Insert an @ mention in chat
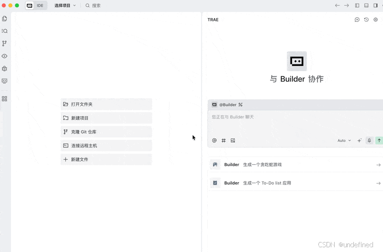Screen dimensions: 383x252 click(214, 140)
